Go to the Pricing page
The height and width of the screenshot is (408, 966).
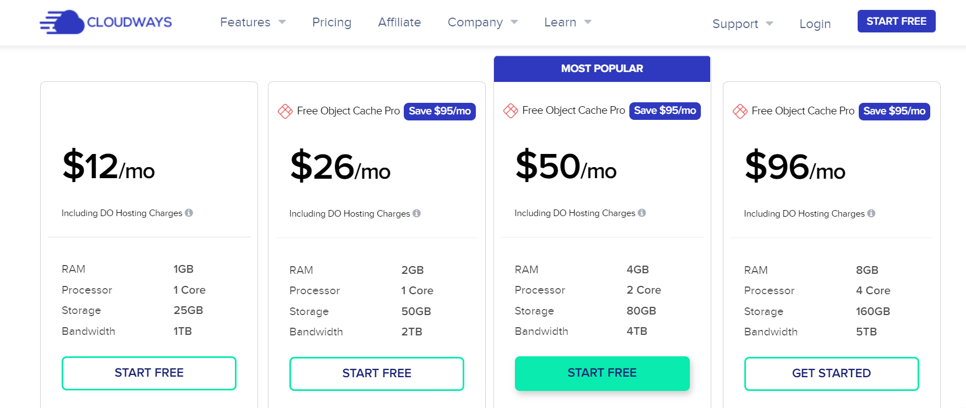(332, 22)
